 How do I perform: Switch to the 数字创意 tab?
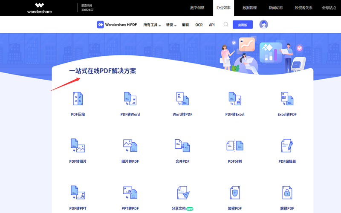pyautogui.click(x=197, y=8)
